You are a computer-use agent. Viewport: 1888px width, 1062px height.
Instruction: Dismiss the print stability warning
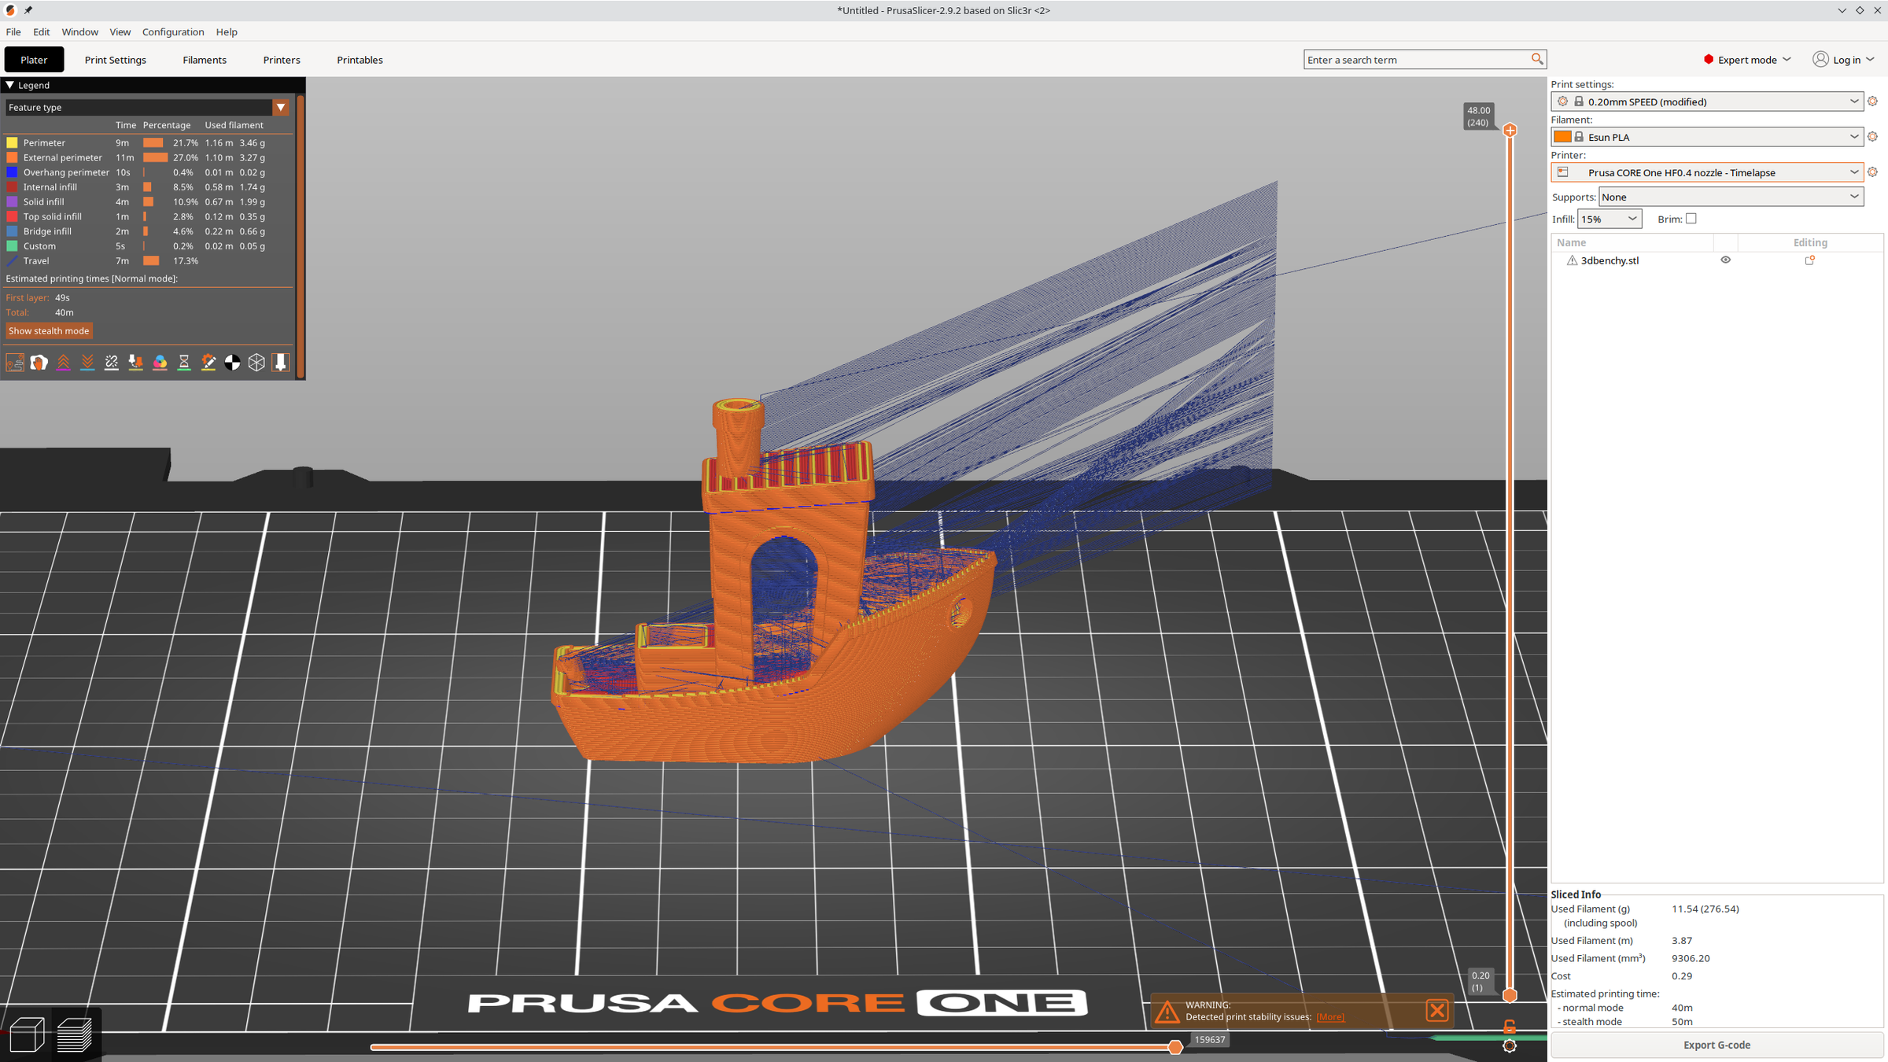pyautogui.click(x=1437, y=1010)
